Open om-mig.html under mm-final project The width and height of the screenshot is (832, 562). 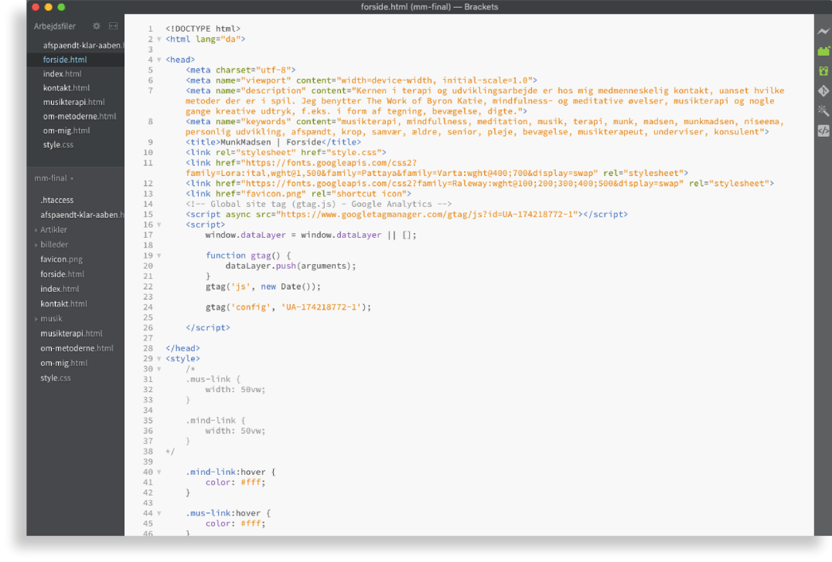pyautogui.click(x=63, y=364)
